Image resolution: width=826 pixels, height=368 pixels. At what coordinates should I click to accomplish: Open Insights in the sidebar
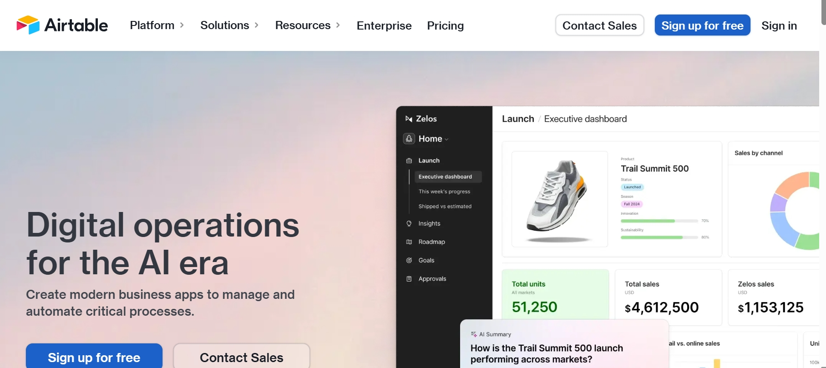click(429, 223)
